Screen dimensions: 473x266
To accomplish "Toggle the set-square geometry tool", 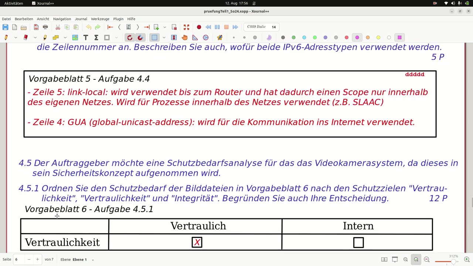I will [x=195, y=37].
